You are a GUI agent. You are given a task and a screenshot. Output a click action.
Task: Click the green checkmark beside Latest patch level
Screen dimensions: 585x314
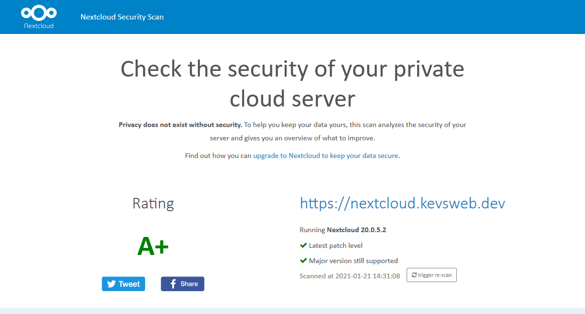pyautogui.click(x=303, y=245)
